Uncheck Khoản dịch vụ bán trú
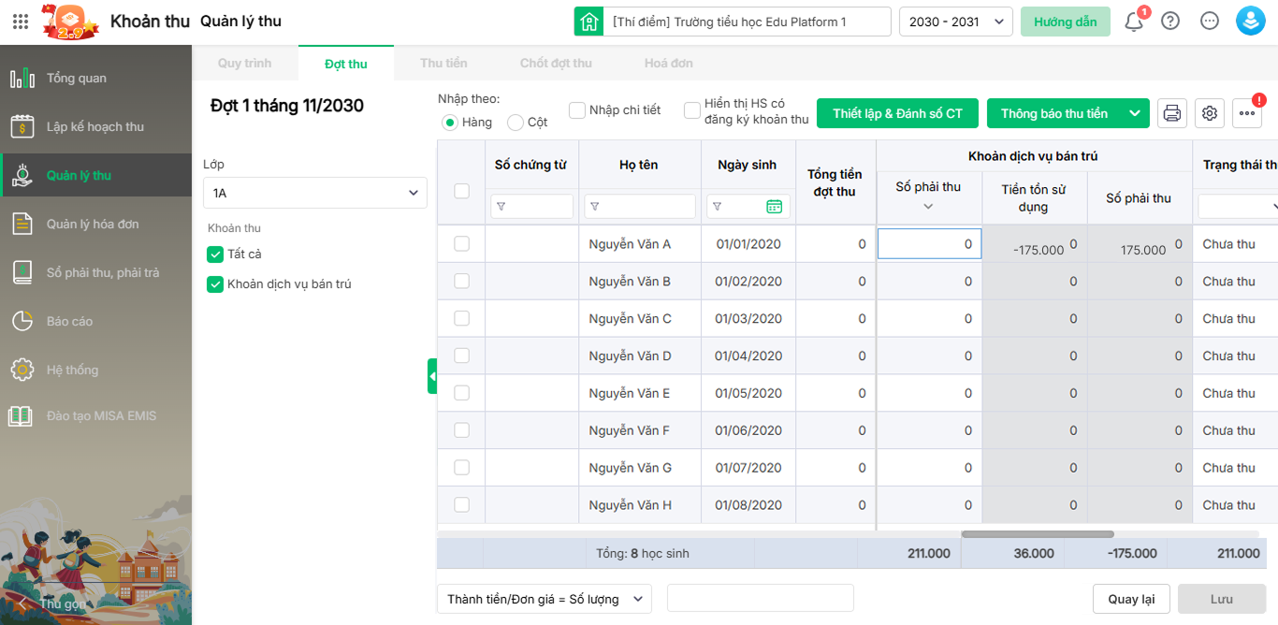The image size is (1278, 625). point(215,284)
